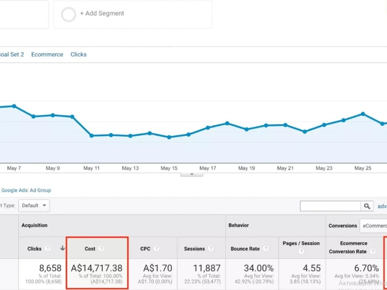Image resolution: width=387 pixels, height=290 pixels.
Task: Switch to the Ecommerce tab
Action: tap(47, 55)
